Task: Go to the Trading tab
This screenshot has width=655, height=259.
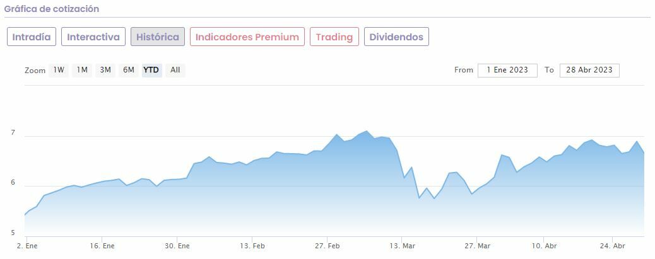Action: click(x=334, y=37)
